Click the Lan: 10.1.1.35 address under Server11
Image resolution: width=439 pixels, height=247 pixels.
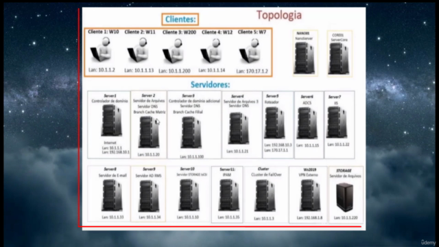pyautogui.click(x=228, y=217)
